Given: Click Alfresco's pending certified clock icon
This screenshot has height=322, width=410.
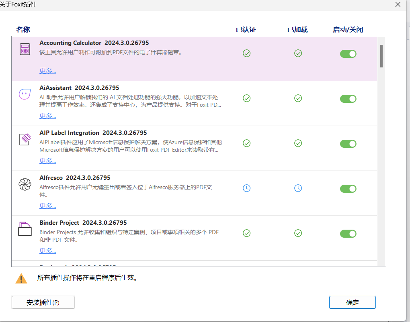Looking at the screenshot, I should coord(247,188).
